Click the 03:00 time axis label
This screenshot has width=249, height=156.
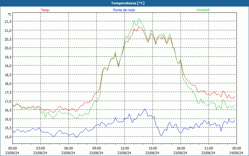40,149
